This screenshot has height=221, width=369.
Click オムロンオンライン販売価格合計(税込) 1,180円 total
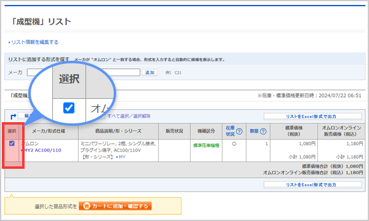pyautogui.click(x=313, y=173)
